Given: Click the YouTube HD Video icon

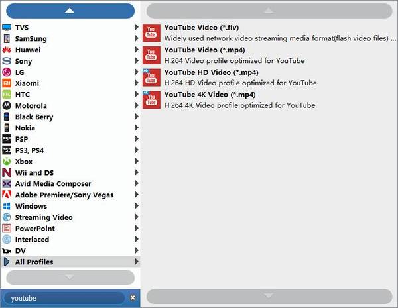Looking at the screenshot, I should coord(151,77).
